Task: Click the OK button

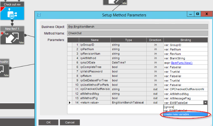Action: pyautogui.click(x=48, y=122)
